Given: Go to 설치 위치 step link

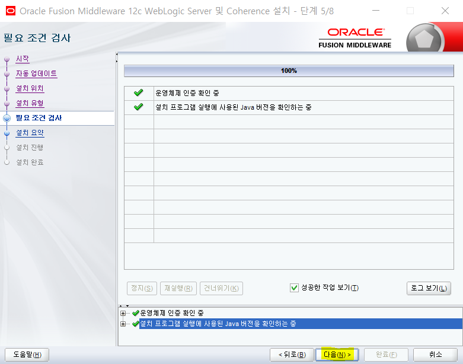Looking at the screenshot, I should click(30, 88).
